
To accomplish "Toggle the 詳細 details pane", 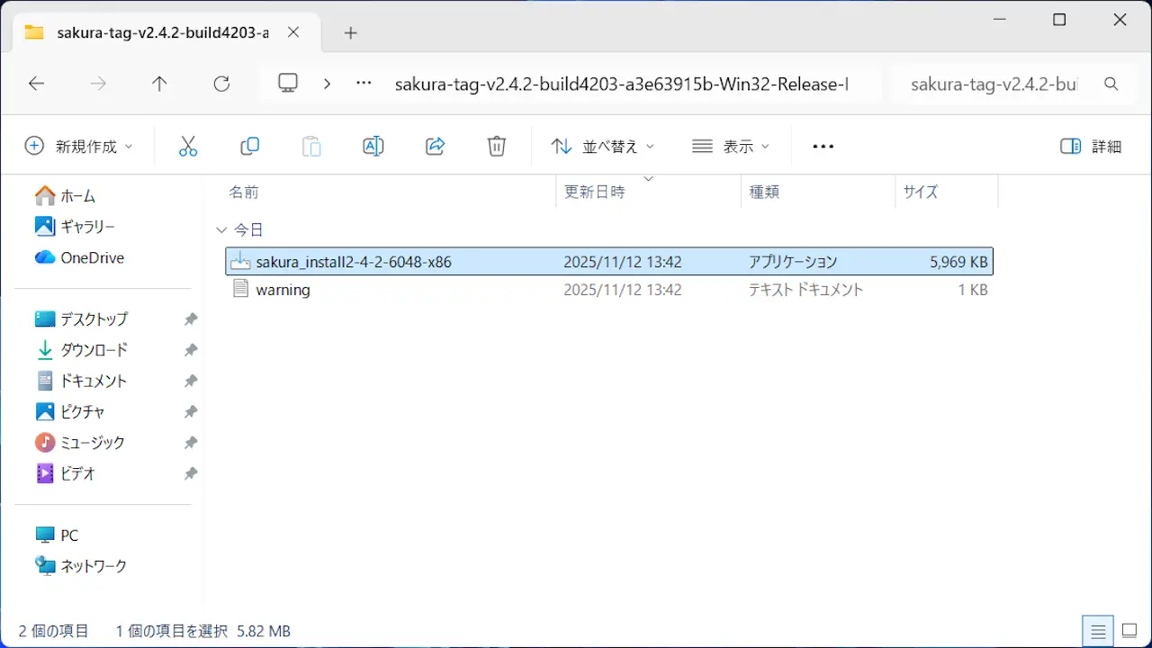I will tap(1092, 146).
